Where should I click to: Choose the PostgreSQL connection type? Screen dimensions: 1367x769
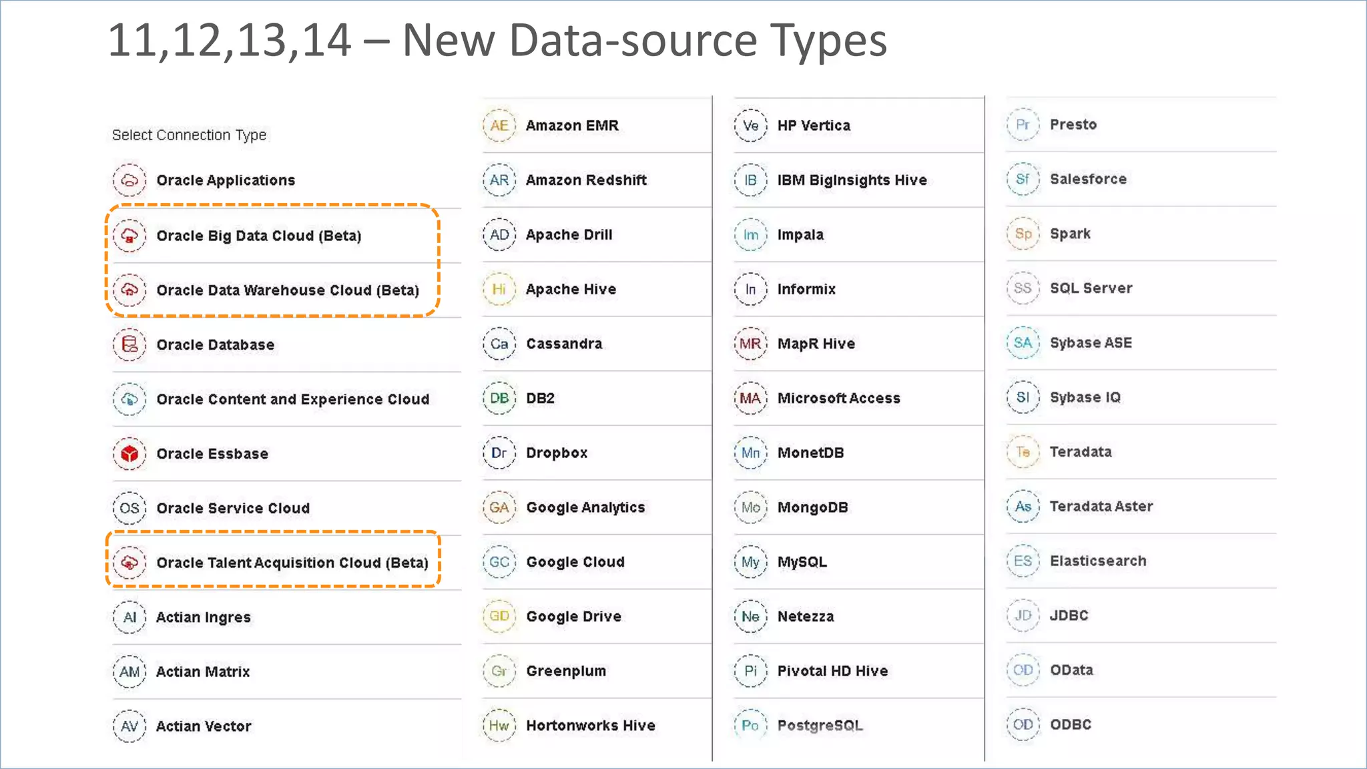click(x=820, y=726)
